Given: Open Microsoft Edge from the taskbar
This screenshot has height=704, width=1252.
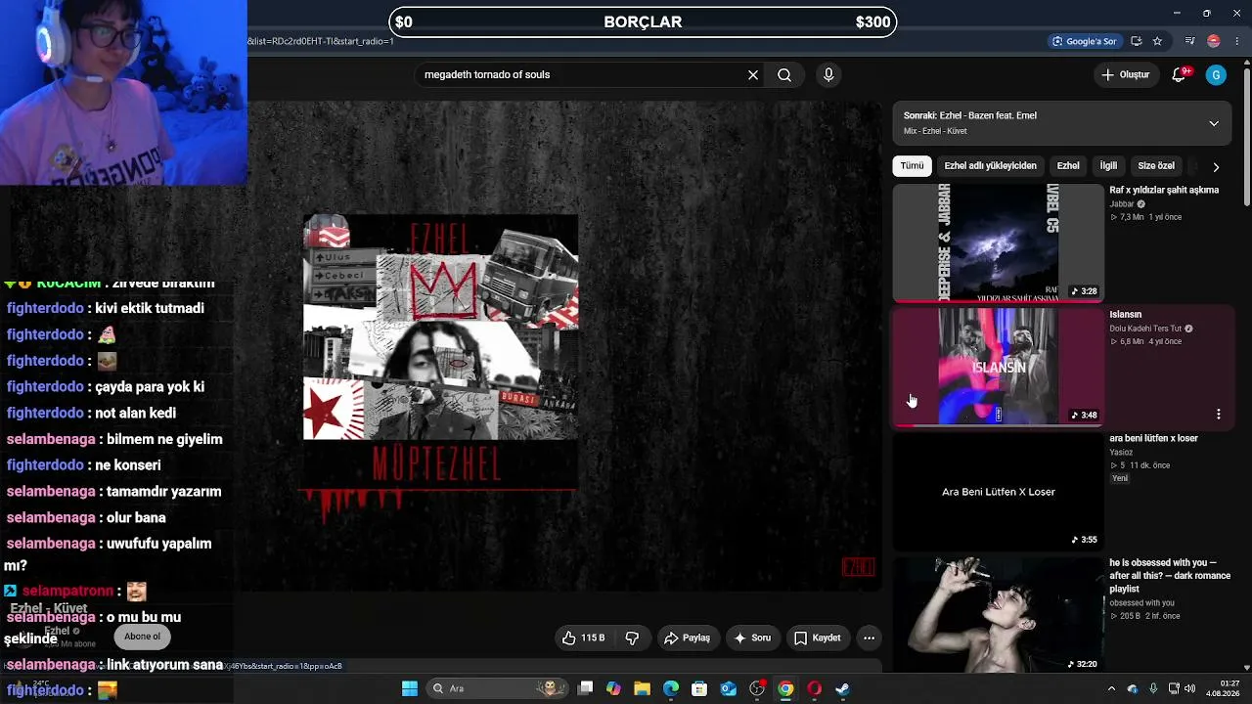Looking at the screenshot, I should (x=671, y=688).
